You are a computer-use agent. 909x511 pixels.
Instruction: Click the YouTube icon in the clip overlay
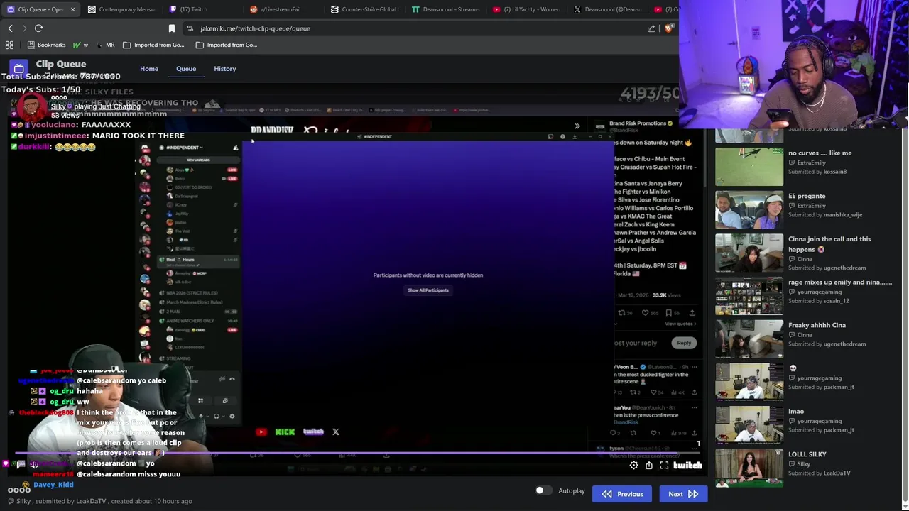pyautogui.click(x=261, y=432)
